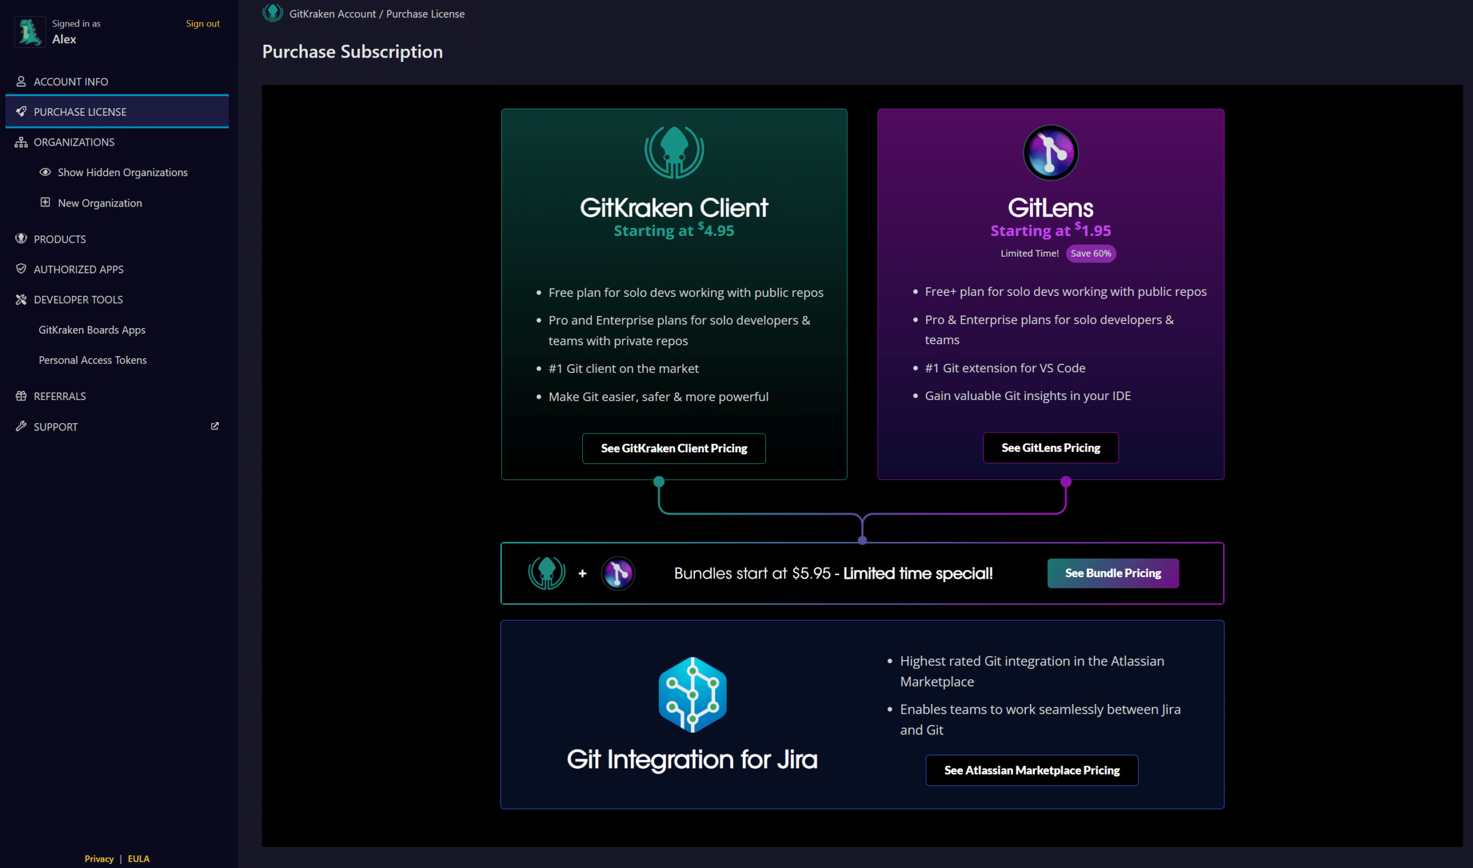The image size is (1473, 868).
Task: Click the external-link icon next to Support
Action: [x=215, y=426]
